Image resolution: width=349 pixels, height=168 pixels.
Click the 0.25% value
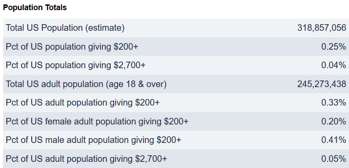coord(334,47)
